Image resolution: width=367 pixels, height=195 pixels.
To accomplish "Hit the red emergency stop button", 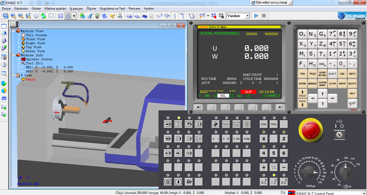I will (x=311, y=130).
